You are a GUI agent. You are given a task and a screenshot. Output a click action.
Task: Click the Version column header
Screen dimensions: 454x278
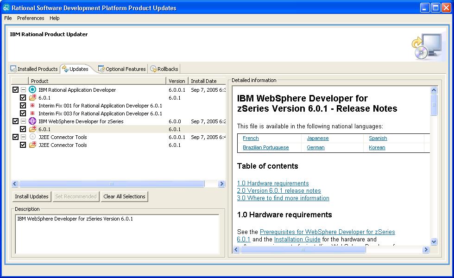pos(177,81)
